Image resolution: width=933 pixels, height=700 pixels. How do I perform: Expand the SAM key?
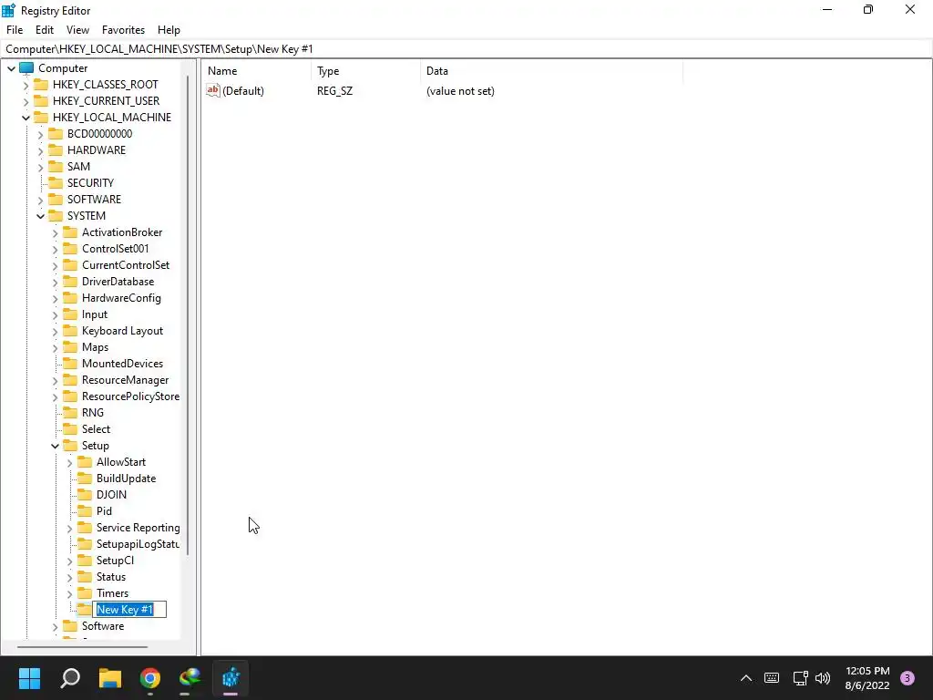40,168
